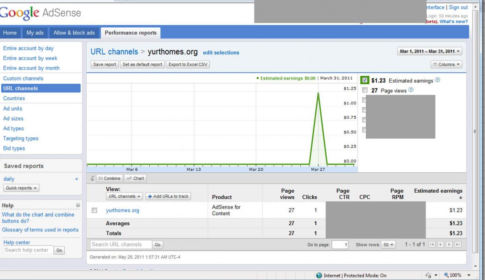Go to next results page arrow
Viewport: 485px width, 280px height.
tap(450, 245)
